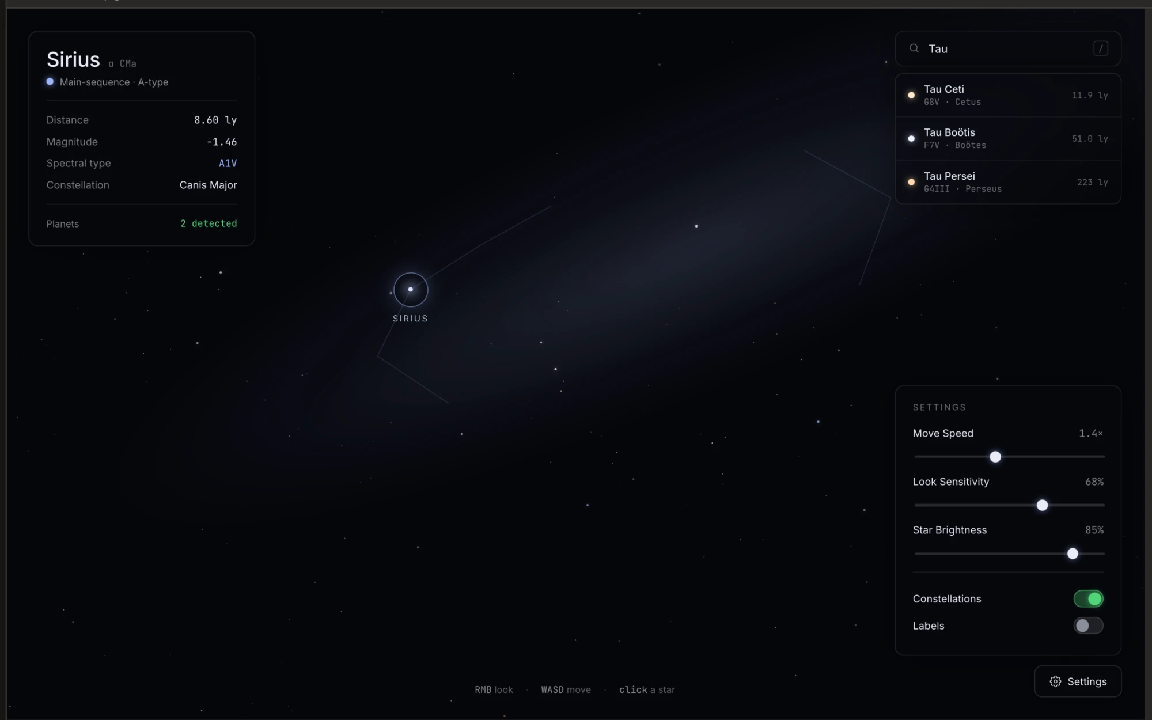1152x720 pixels.
Task: Click the 11.9 ly distance text
Action: coord(1090,95)
